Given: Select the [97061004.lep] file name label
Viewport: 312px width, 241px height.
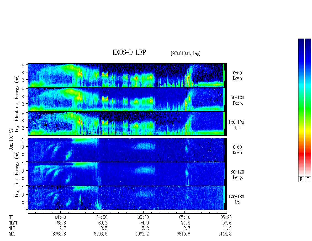Looking at the screenshot, I should (186, 53).
